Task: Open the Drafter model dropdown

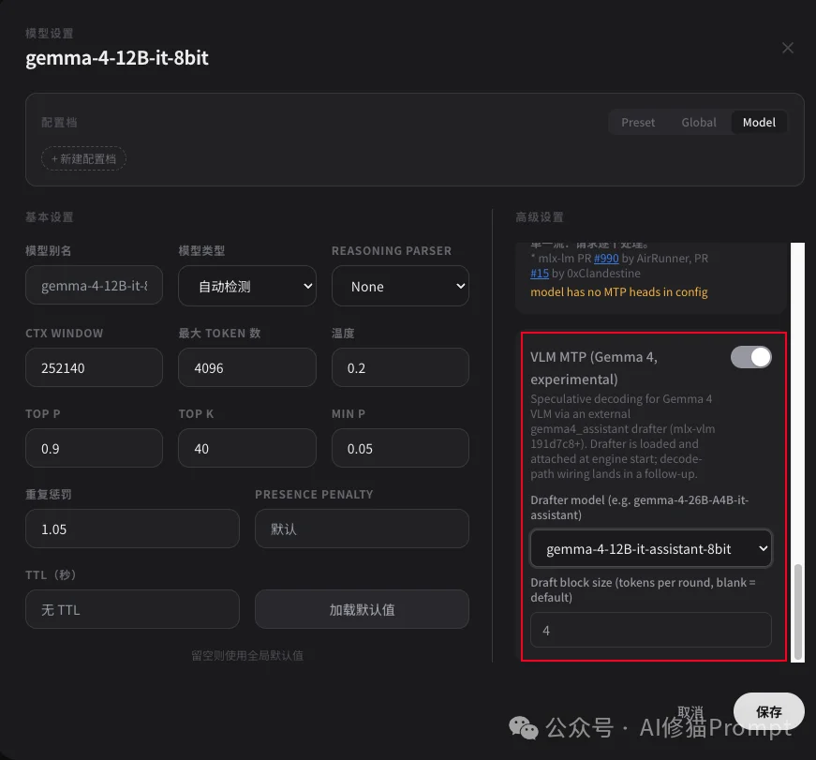Action: (651, 548)
